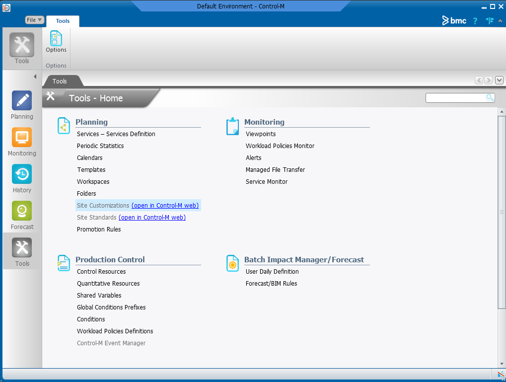Image resolution: width=506 pixels, height=382 pixels.
Task: Open Quantitative Resources
Action: 108,284
